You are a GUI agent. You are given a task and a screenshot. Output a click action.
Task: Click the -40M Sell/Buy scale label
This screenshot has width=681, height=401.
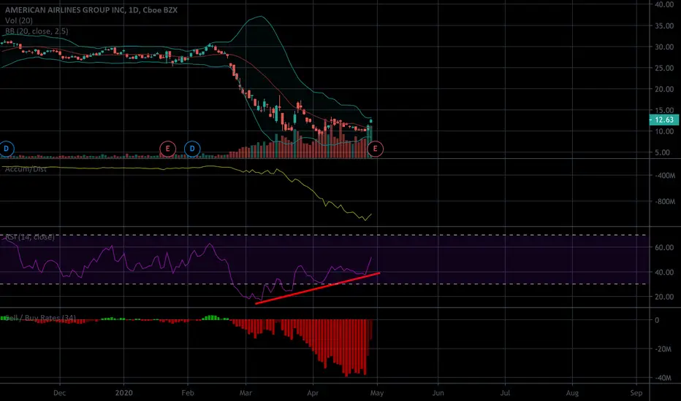663,378
